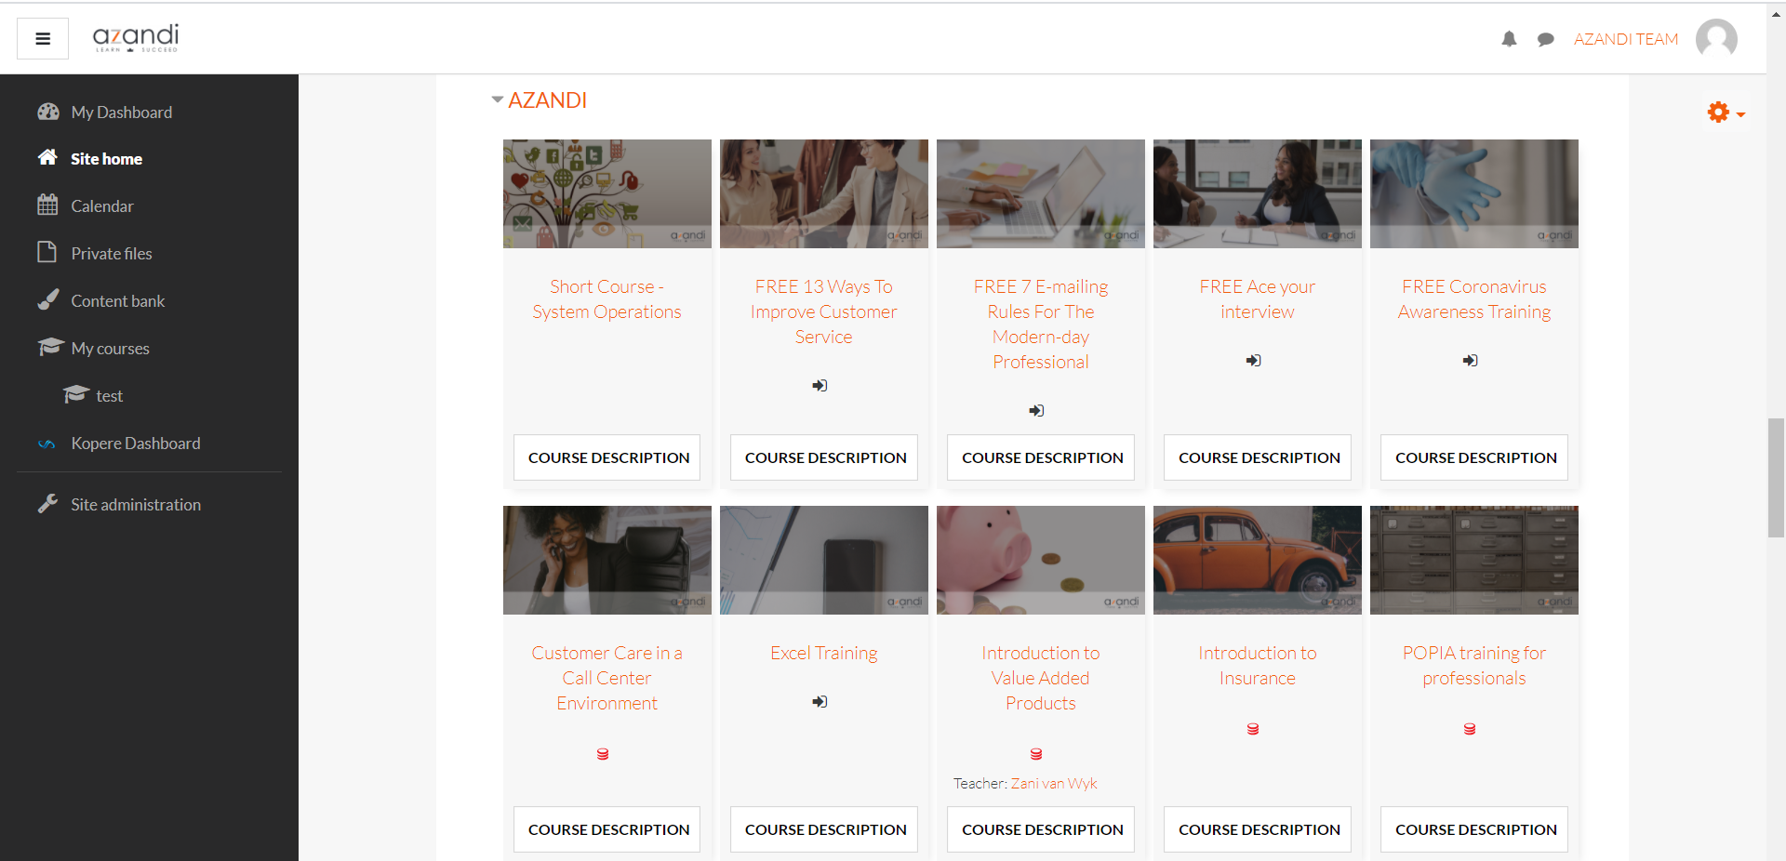Go to My Dashboard

pyautogui.click(x=121, y=113)
